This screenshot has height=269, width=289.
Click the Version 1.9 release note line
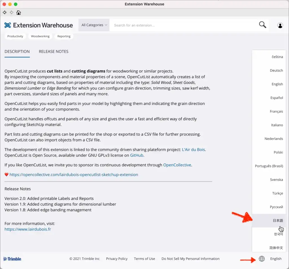click(60, 204)
